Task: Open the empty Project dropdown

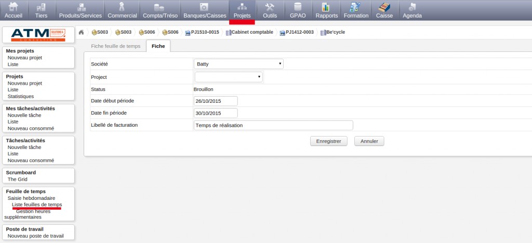Action: (x=229, y=77)
